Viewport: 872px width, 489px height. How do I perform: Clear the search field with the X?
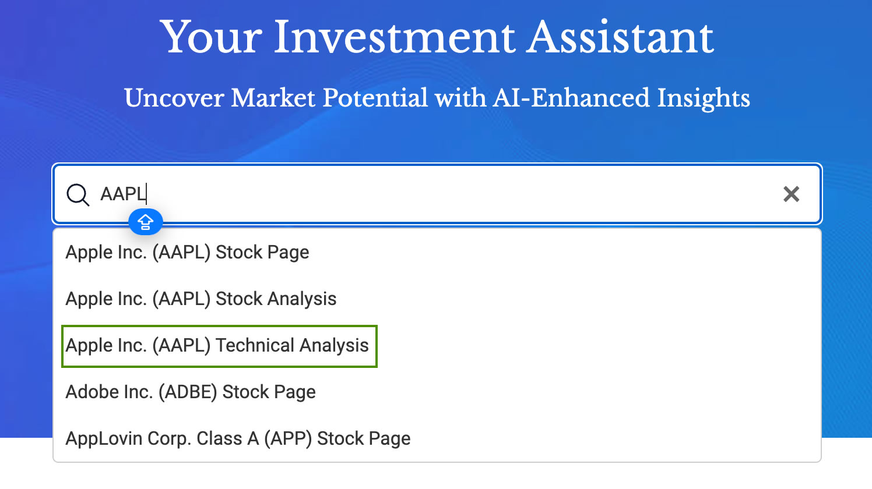coord(791,194)
